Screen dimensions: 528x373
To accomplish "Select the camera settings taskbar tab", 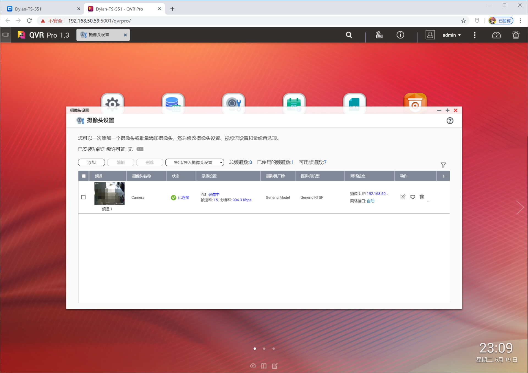I will tap(99, 35).
